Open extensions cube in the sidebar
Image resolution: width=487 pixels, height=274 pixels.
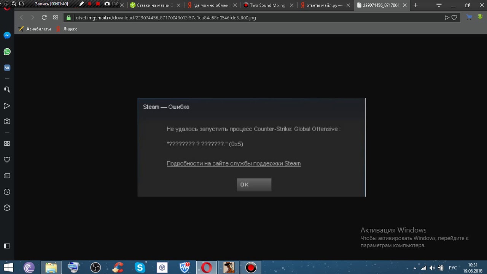pyautogui.click(x=7, y=208)
